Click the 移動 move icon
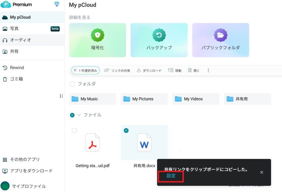 pyautogui.click(x=171, y=71)
